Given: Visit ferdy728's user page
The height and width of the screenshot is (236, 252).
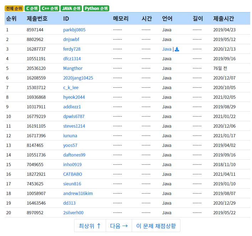Looking at the screenshot, I should [72, 49].
